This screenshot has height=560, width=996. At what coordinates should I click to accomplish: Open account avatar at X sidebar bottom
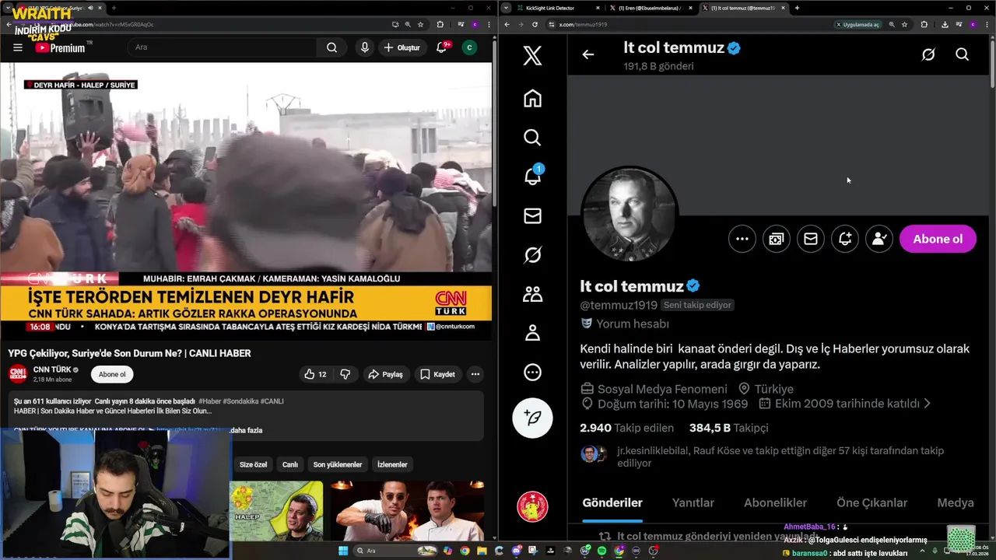[532, 507]
